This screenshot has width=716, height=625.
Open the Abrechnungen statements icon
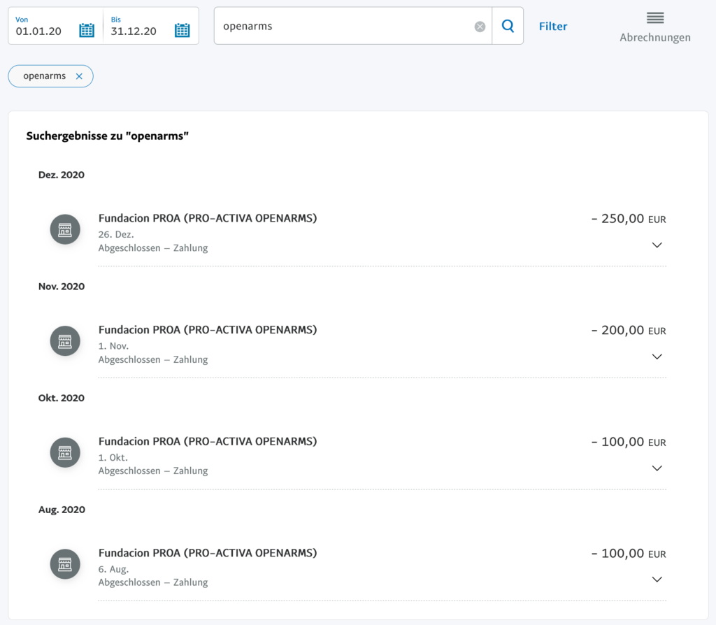(654, 19)
